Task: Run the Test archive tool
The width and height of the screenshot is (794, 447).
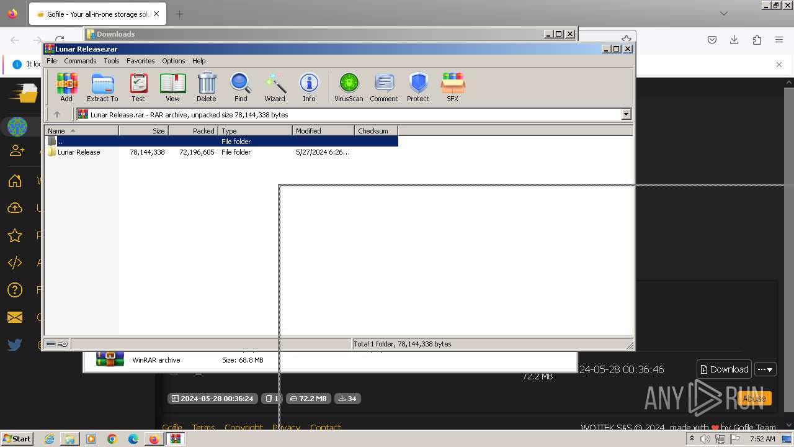Action: coord(138,88)
